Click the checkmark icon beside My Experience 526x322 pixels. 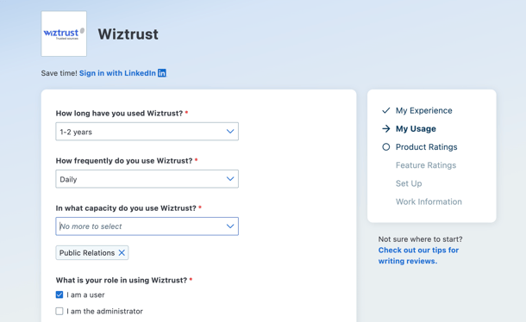pyautogui.click(x=386, y=110)
